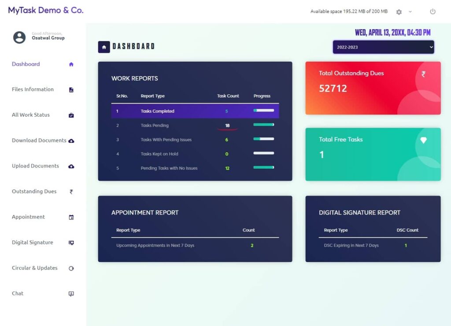Click the All Work Status clipboard icon
This screenshot has width=451, height=326.
(71, 115)
